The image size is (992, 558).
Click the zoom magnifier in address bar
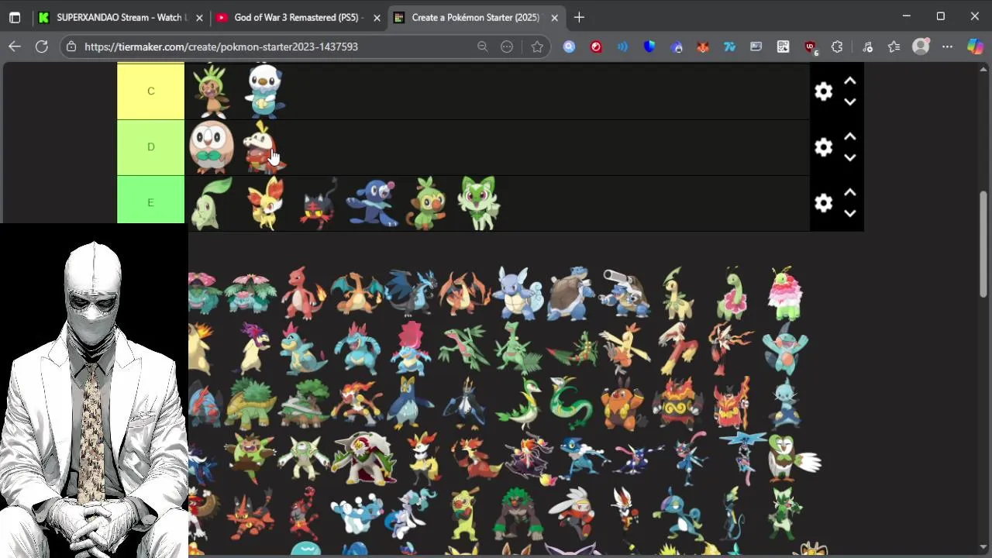(482, 46)
